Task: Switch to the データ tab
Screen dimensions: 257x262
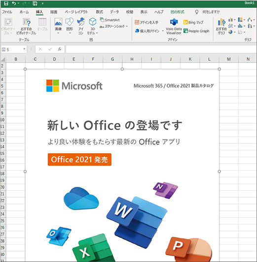Action: tap(114, 12)
